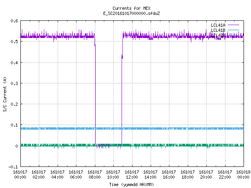Image resolution: width=251 pixels, height=188 pixels.
Task: Click the purple LCL41A legend line sample
Action: click(233, 25)
